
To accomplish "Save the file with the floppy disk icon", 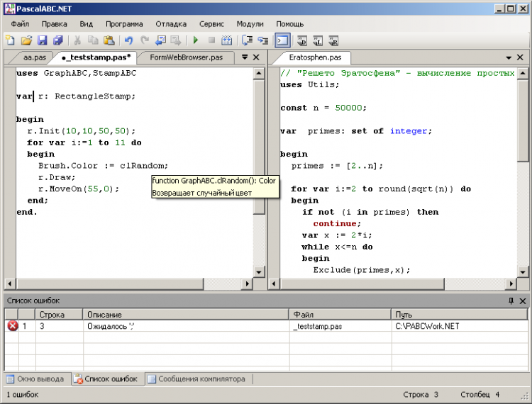I will point(42,40).
